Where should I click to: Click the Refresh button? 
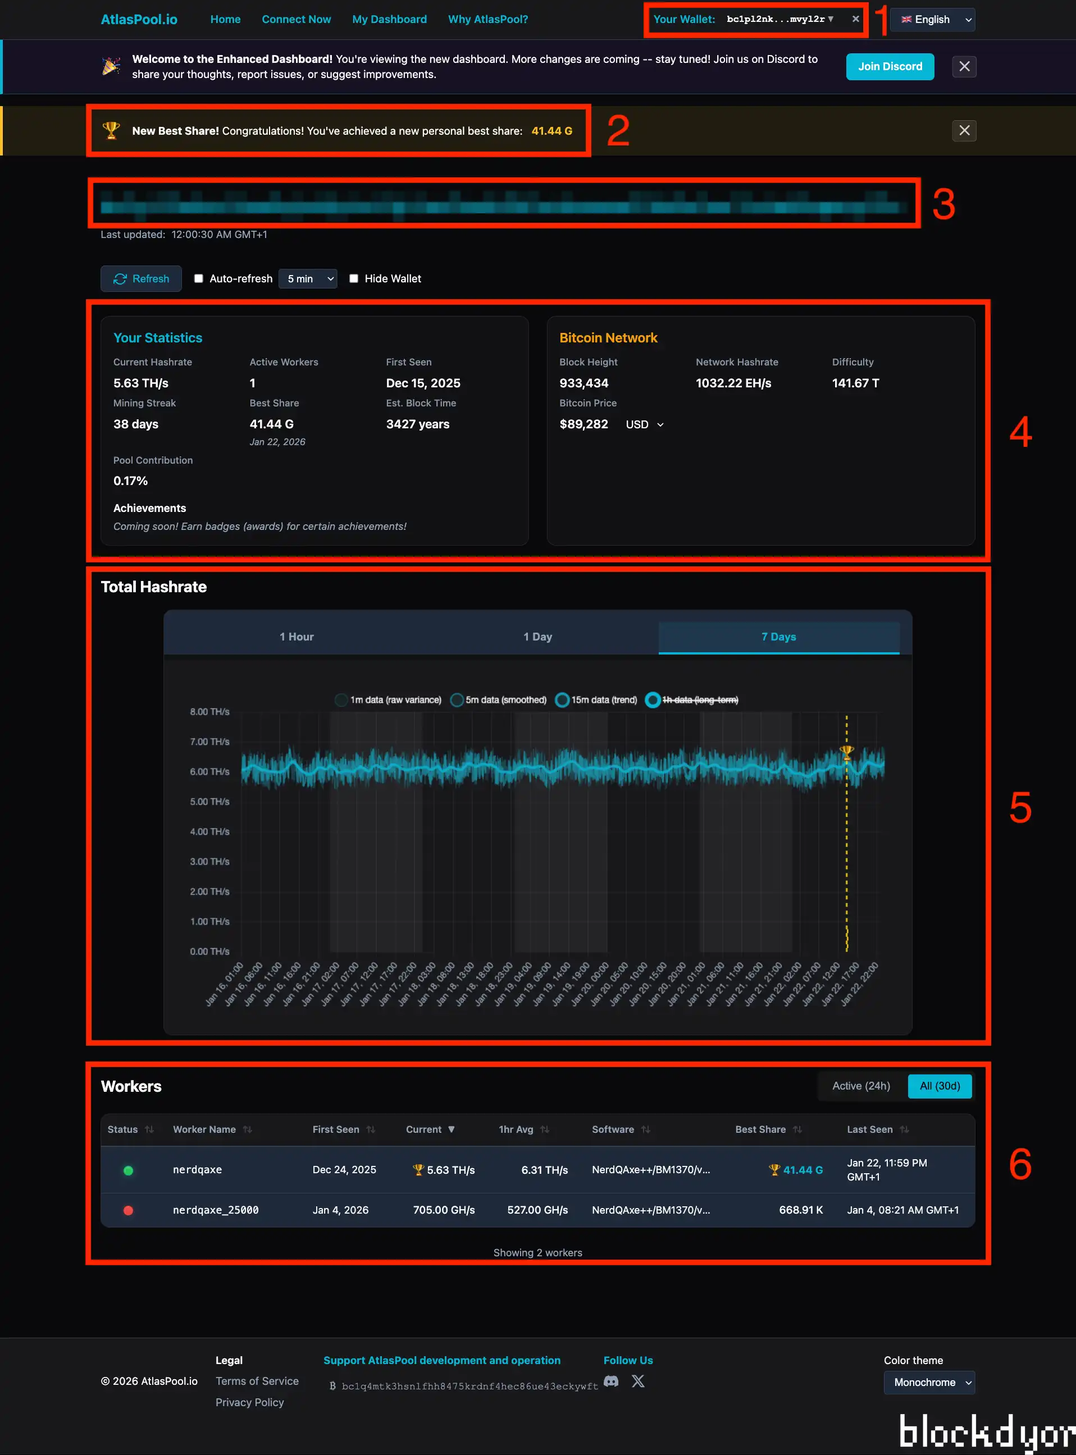click(x=141, y=278)
